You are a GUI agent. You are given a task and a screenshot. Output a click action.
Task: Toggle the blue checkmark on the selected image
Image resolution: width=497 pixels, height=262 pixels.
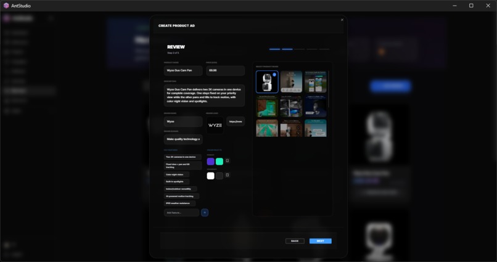point(274,75)
